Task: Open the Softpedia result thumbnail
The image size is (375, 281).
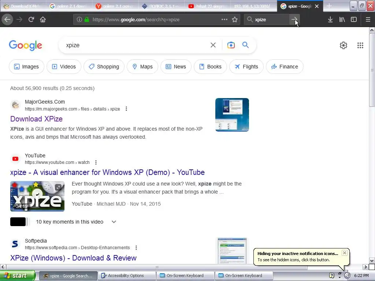Action: 232,250
